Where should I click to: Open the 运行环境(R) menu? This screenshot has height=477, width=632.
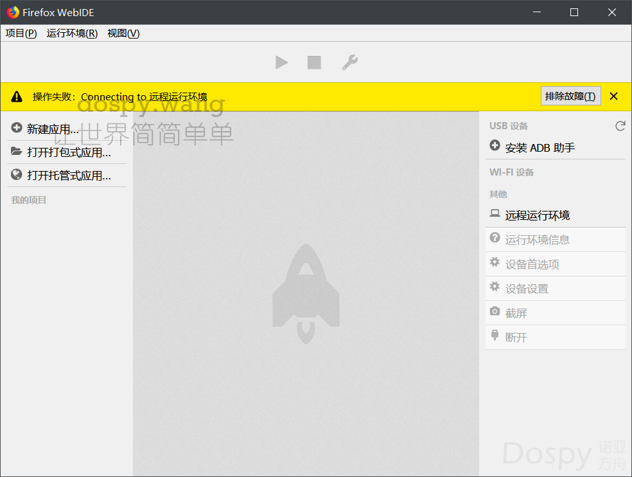coord(72,33)
